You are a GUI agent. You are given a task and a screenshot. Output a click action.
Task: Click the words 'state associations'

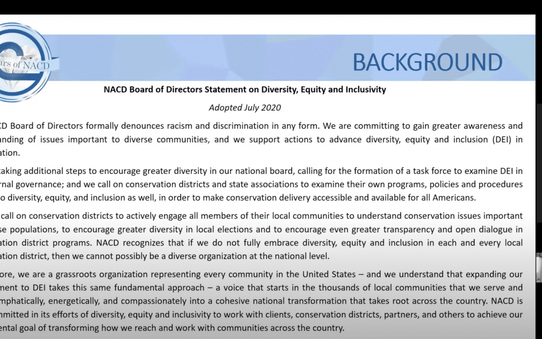(x=263, y=184)
